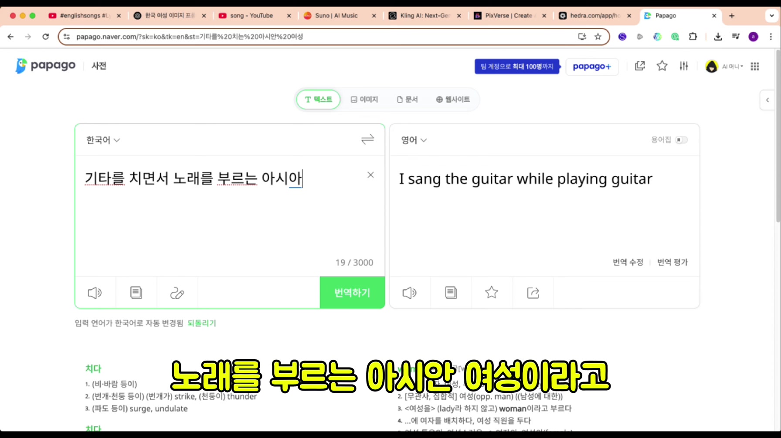Open Chrome profile avatar
781x438 pixels.
point(753,37)
